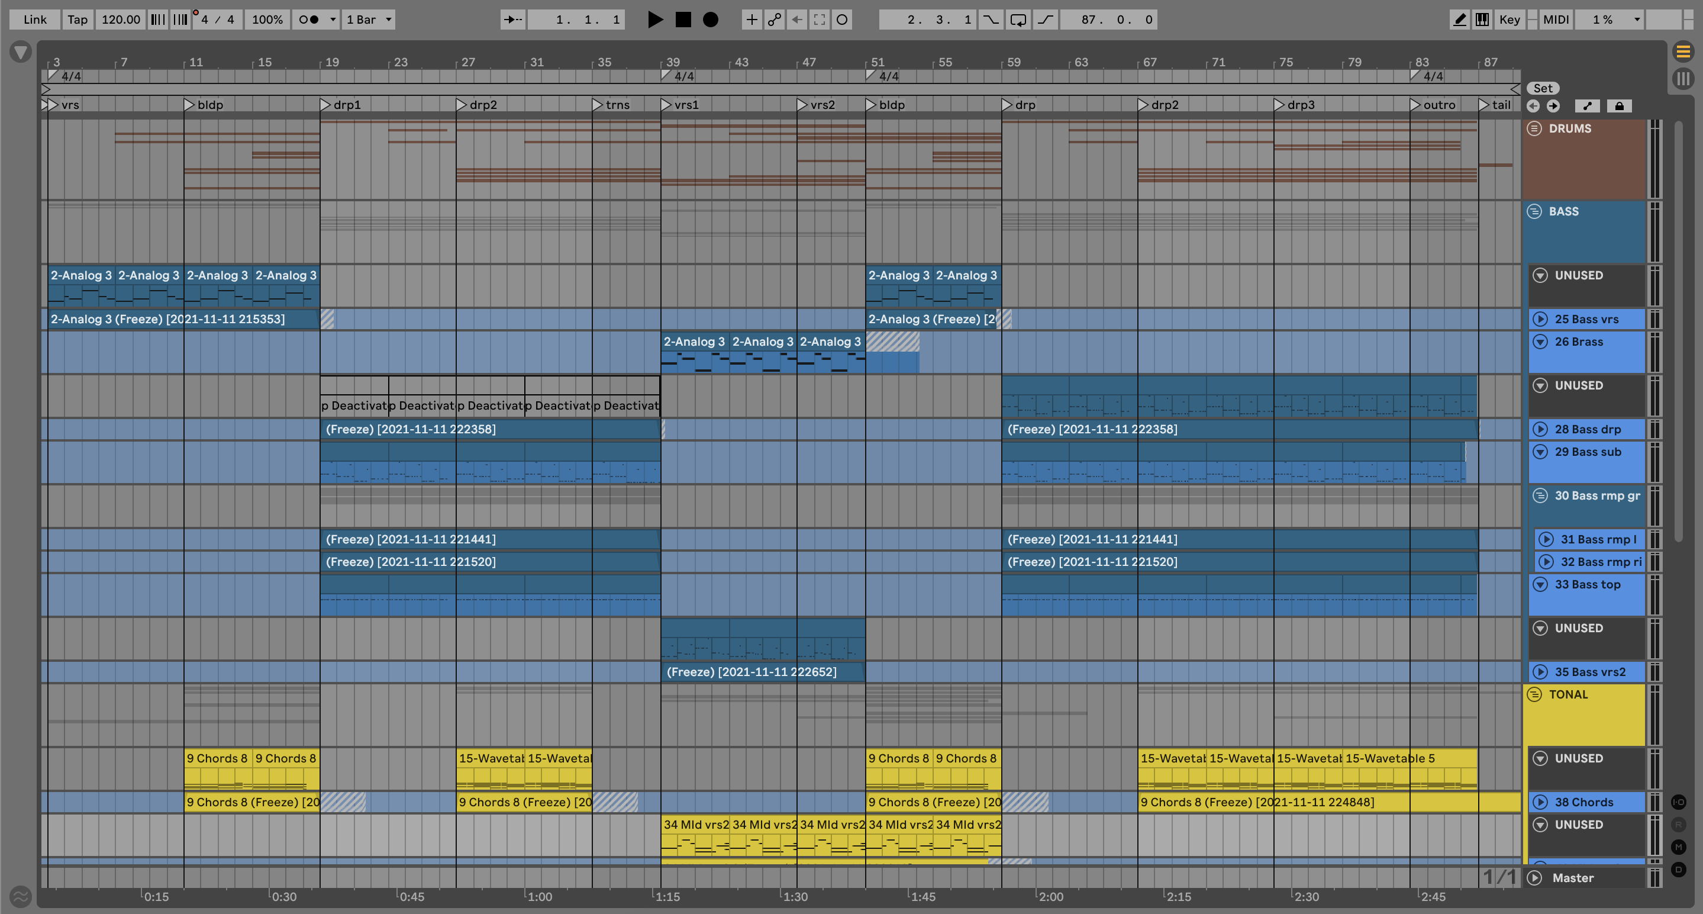Unfold the 31 Bass rmp l track
1703x914 pixels.
pos(1546,539)
